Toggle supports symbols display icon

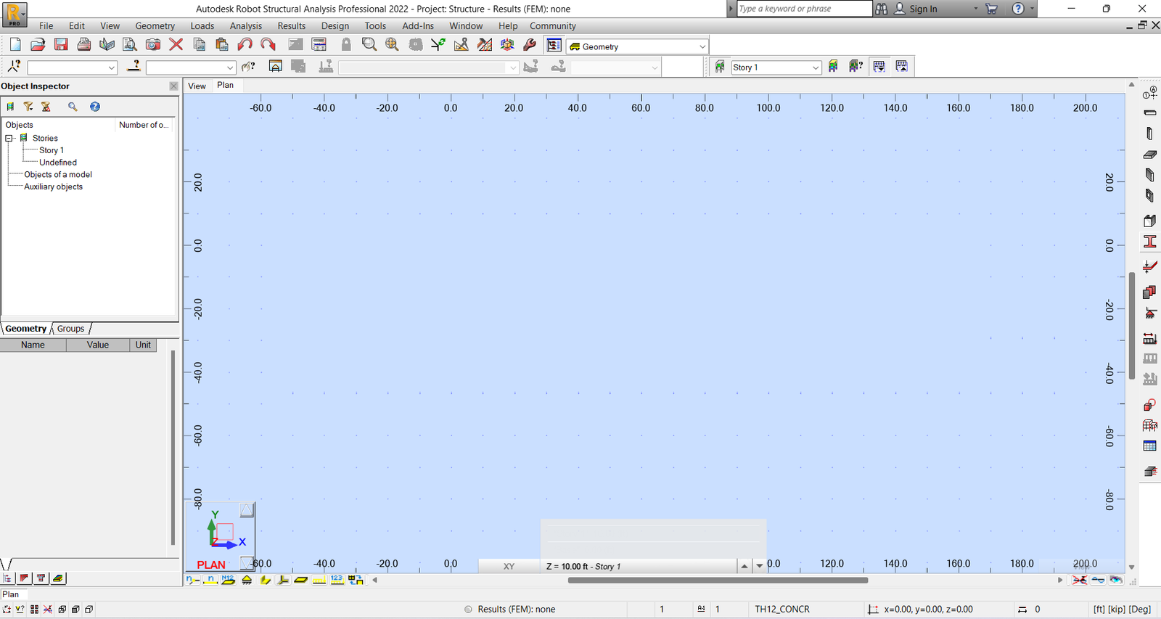tap(247, 580)
